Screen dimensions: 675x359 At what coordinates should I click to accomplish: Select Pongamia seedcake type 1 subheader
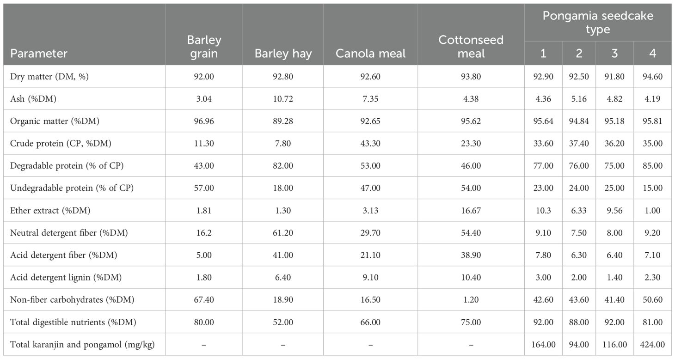[x=543, y=54]
